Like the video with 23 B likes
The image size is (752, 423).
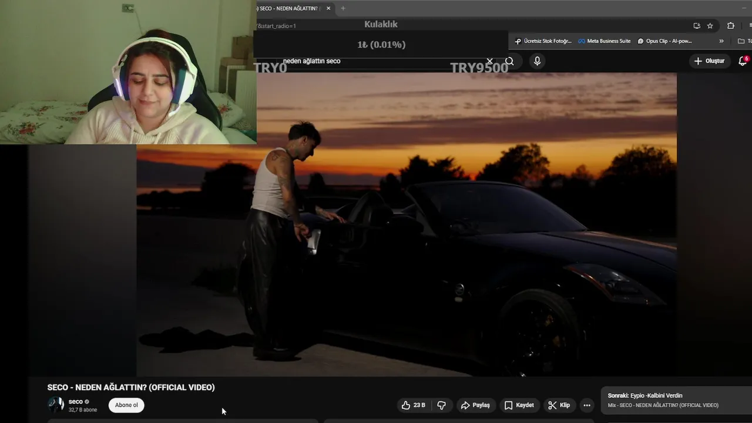[x=414, y=405]
